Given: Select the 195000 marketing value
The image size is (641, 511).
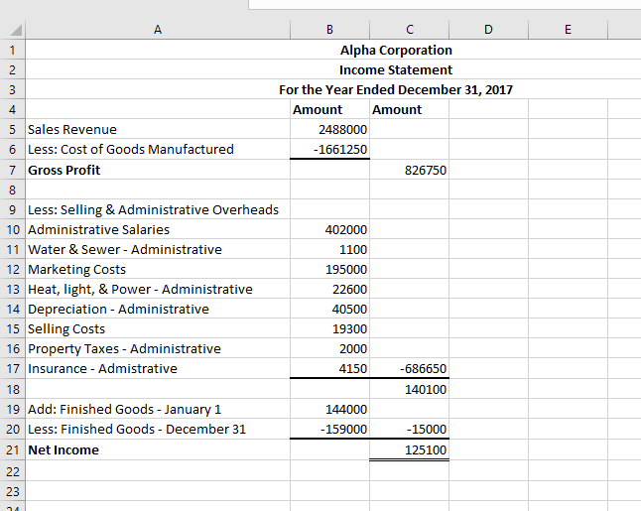Looking at the screenshot, I should pyautogui.click(x=329, y=269).
